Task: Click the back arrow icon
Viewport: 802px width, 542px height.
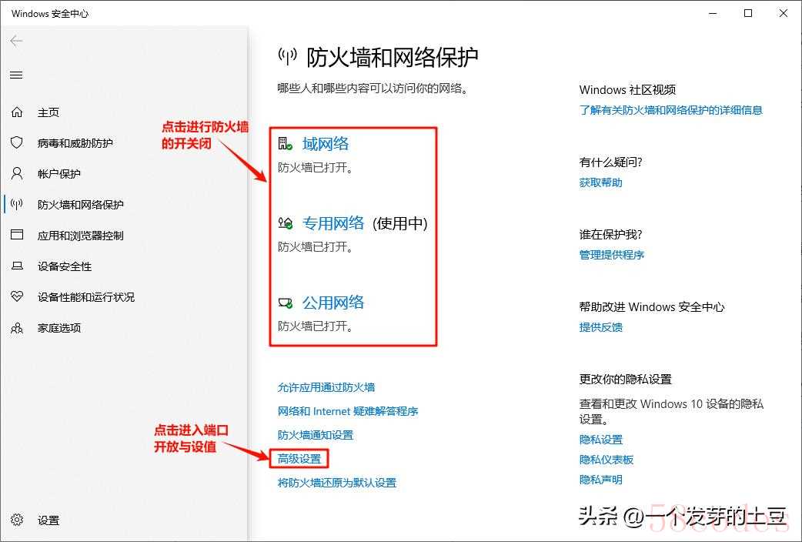Action: coord(16,41)
